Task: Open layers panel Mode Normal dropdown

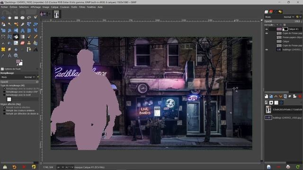Action: pos(280,17)
